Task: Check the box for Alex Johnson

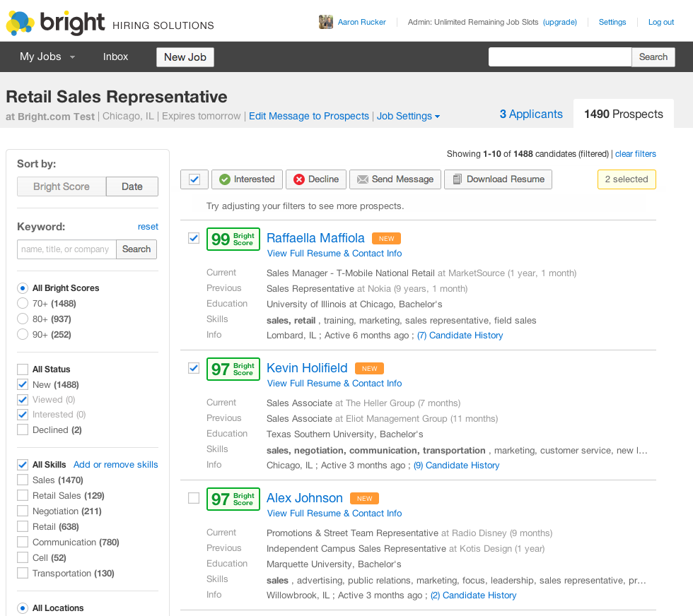Action: 194,498
